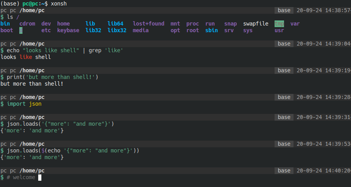Click the 'etc' directory name

pos(46,30)
